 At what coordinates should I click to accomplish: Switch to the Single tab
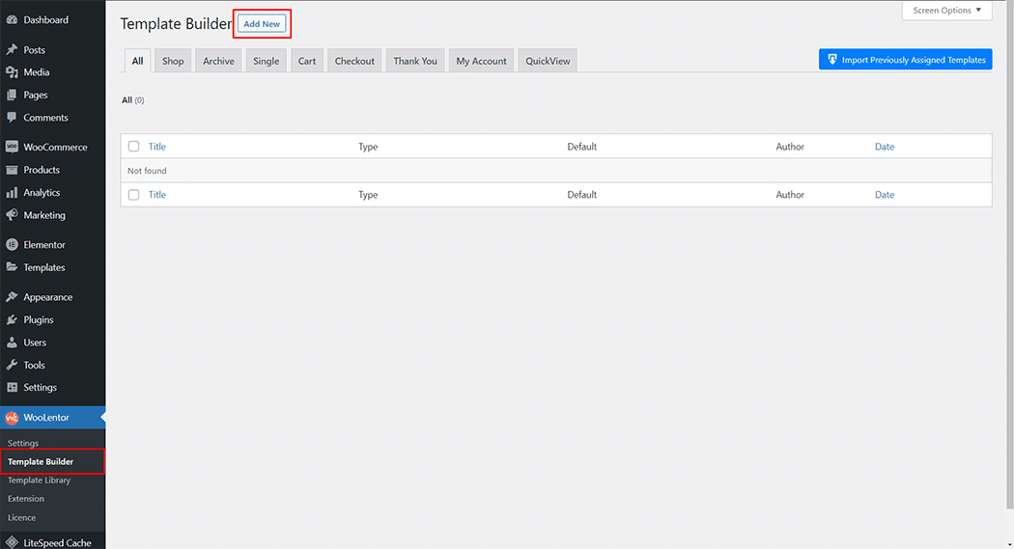(x=266, y=61)
